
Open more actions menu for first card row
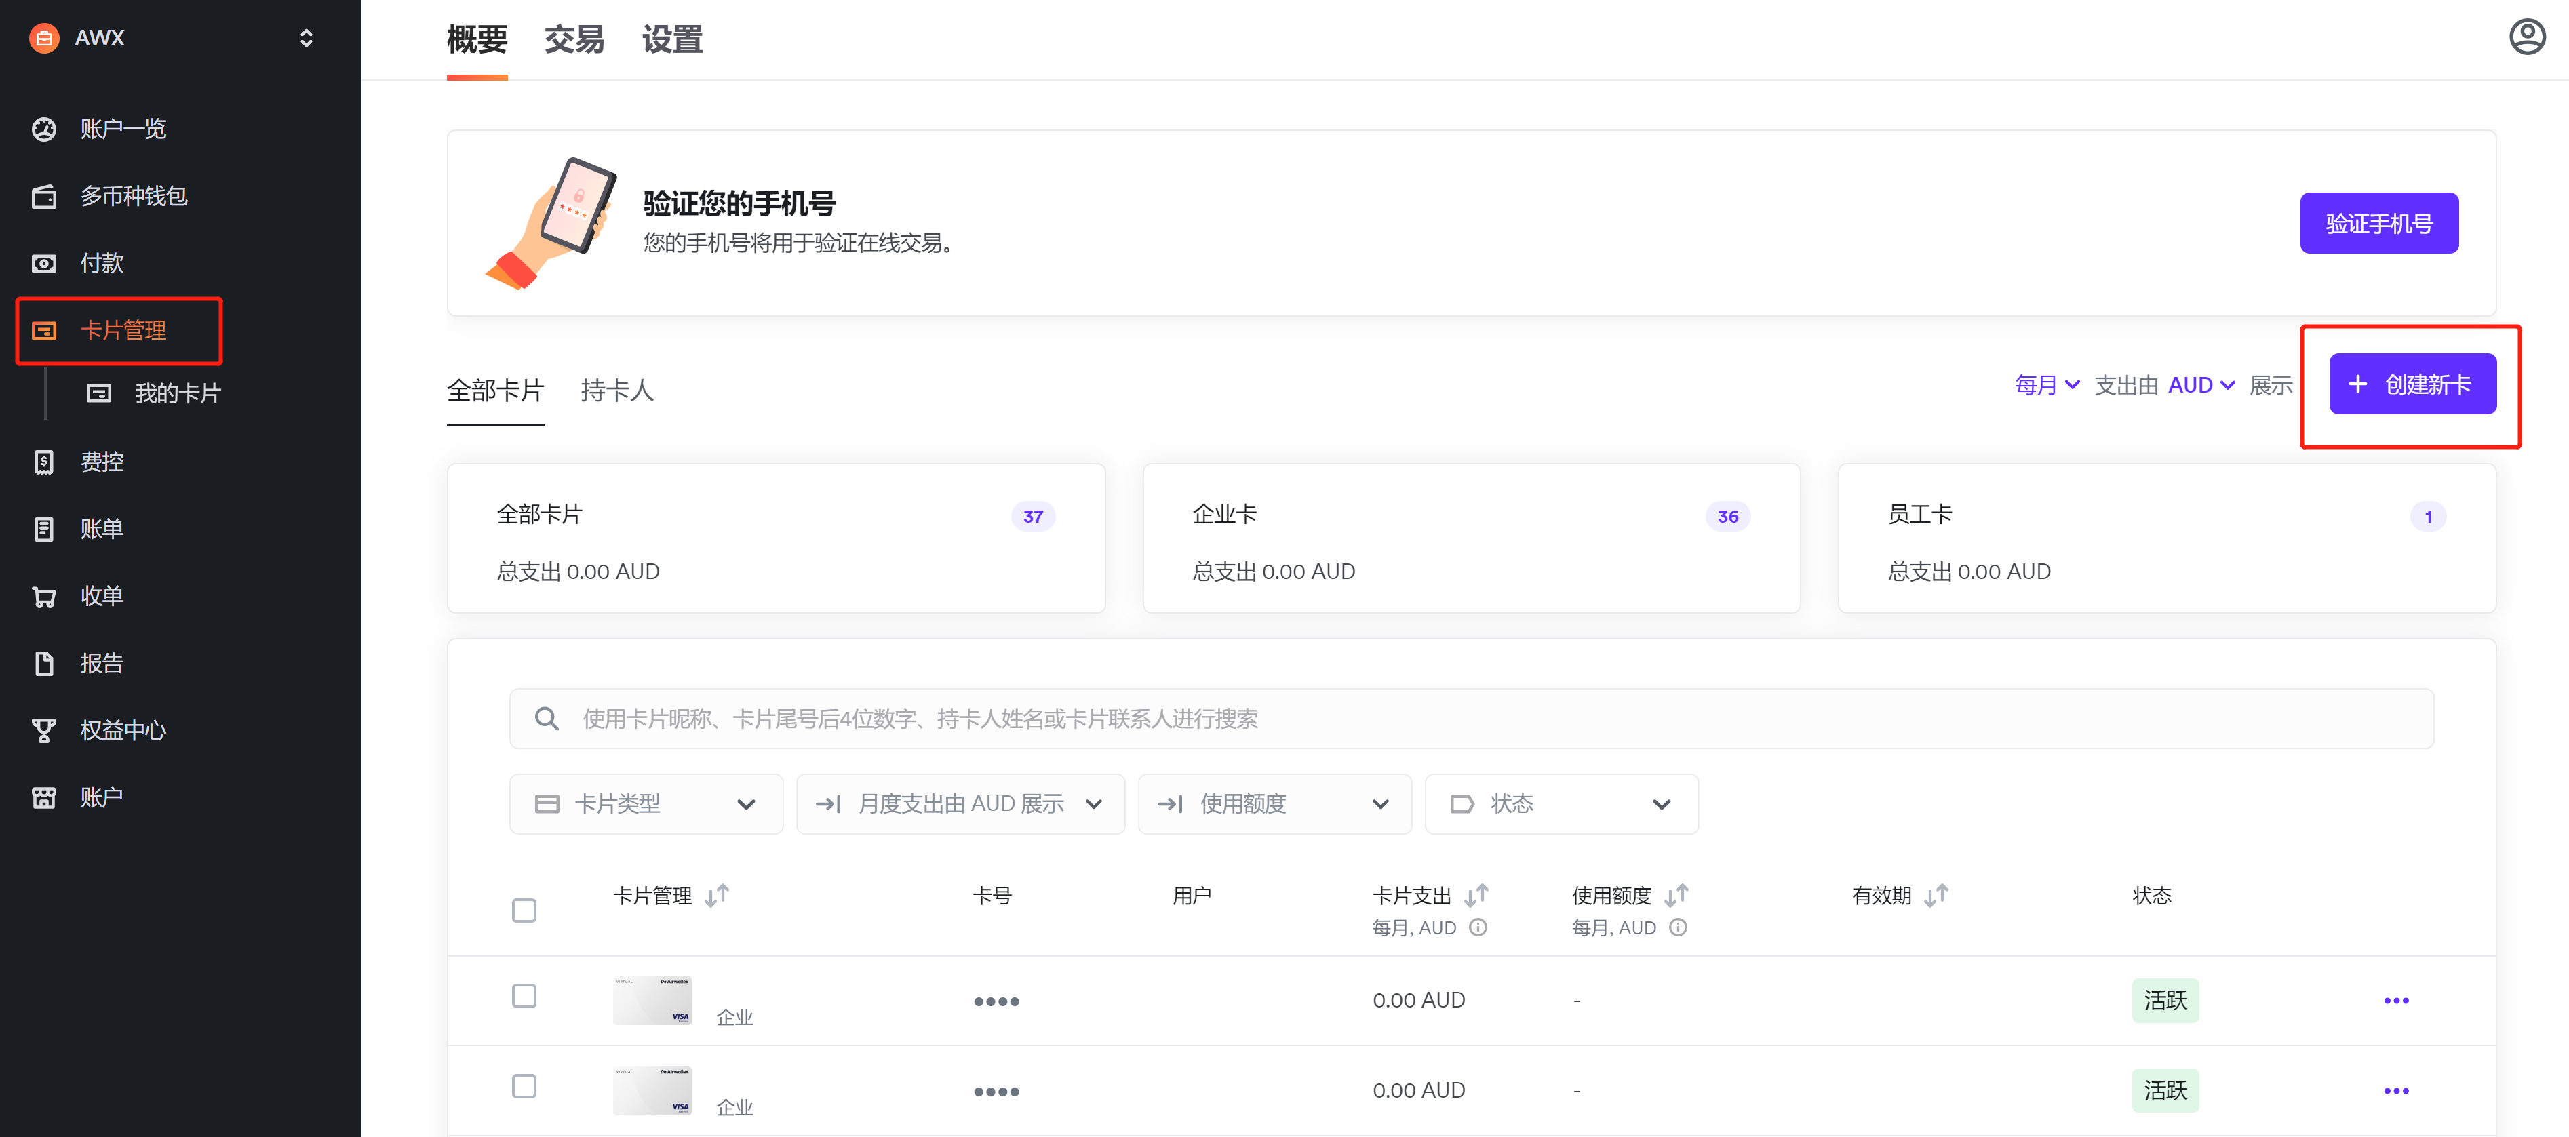click(x=2395, y=1000)
